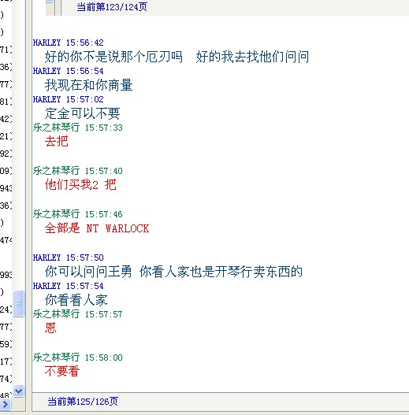Viewport: 409px width, 415px height.
Task: Click the red message 恩
Action: point(50,328)
